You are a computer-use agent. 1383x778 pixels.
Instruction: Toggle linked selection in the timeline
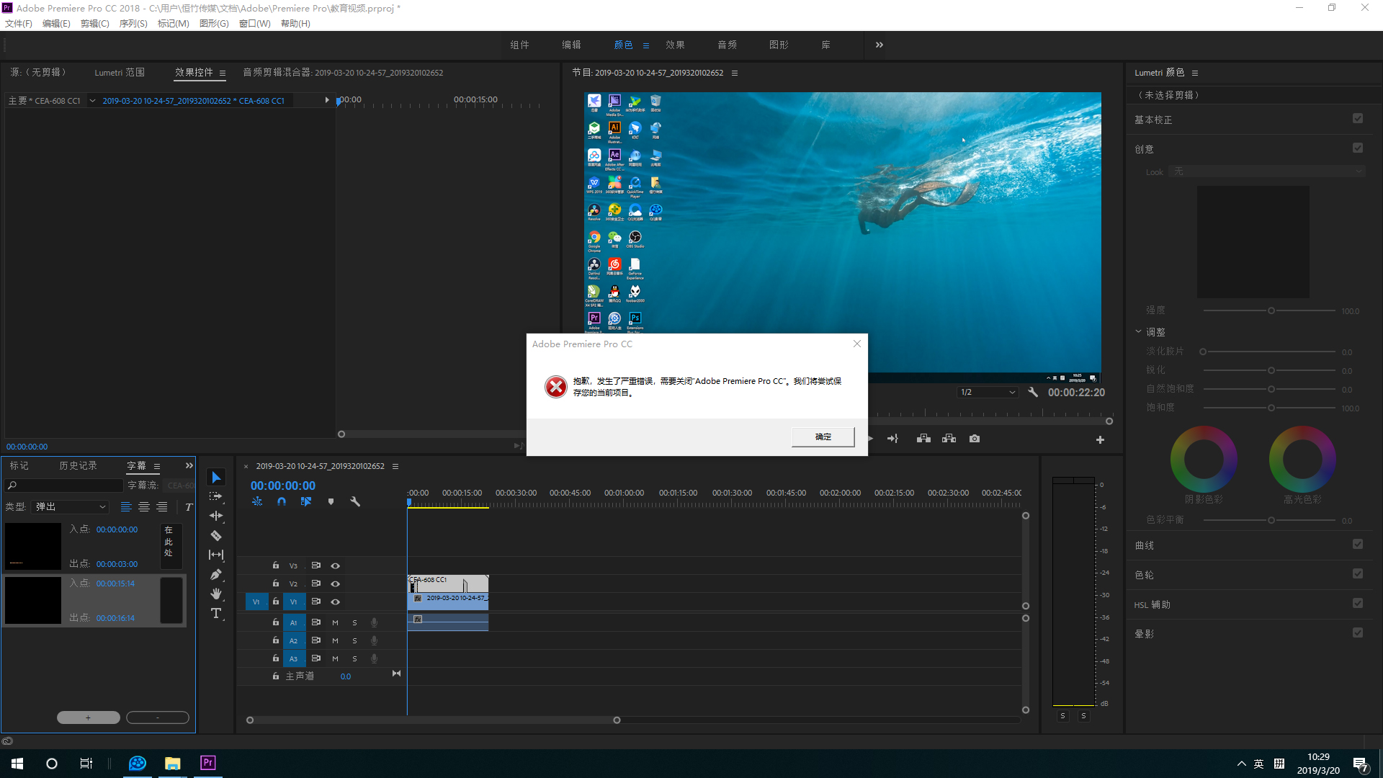point(306,501)
